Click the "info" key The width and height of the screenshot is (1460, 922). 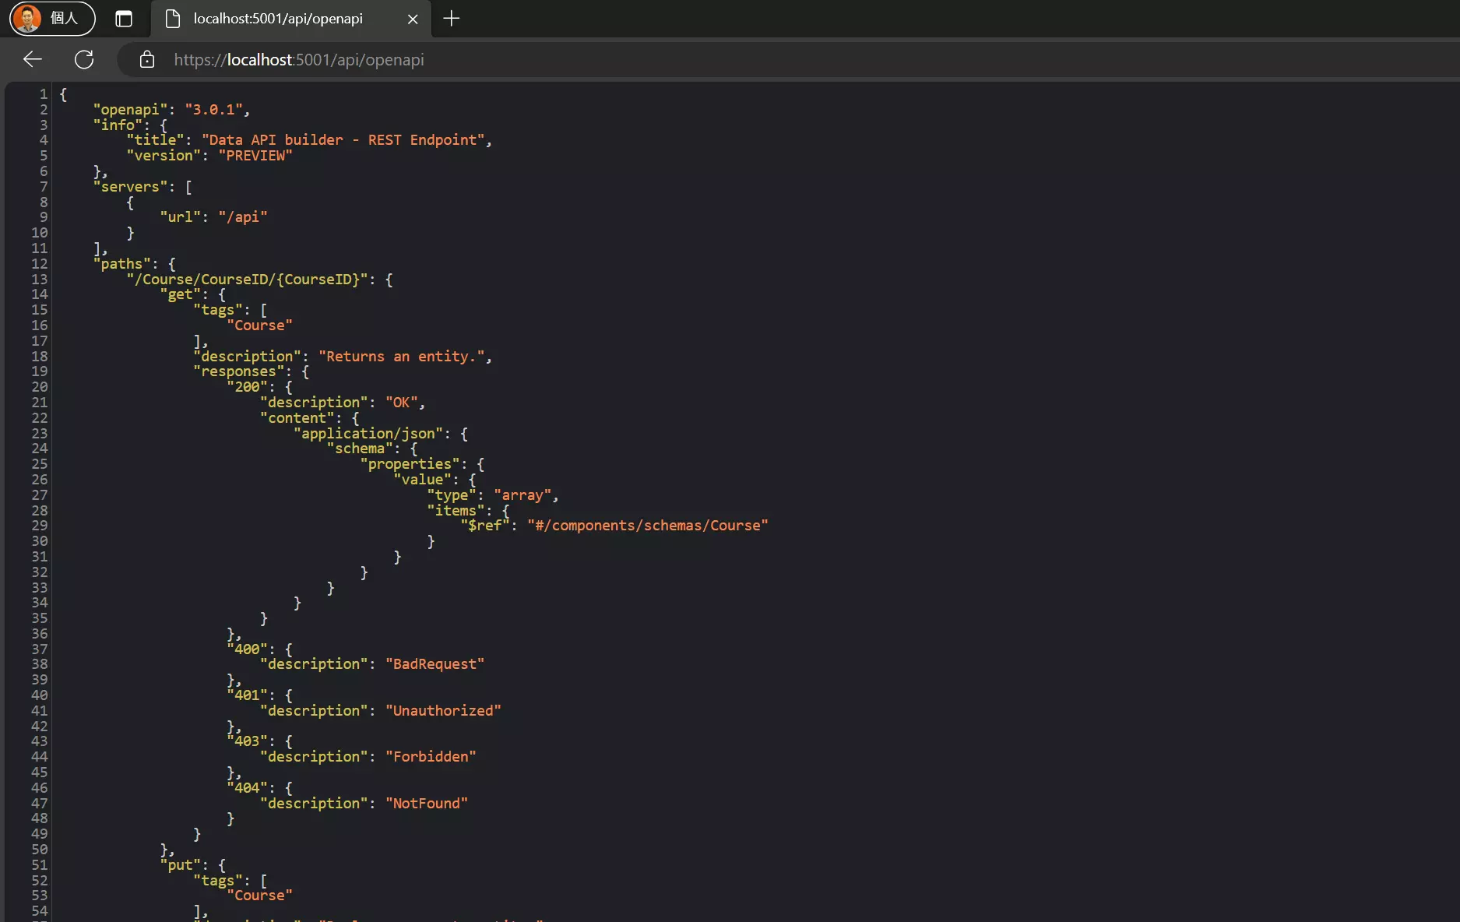click(118, 125)
